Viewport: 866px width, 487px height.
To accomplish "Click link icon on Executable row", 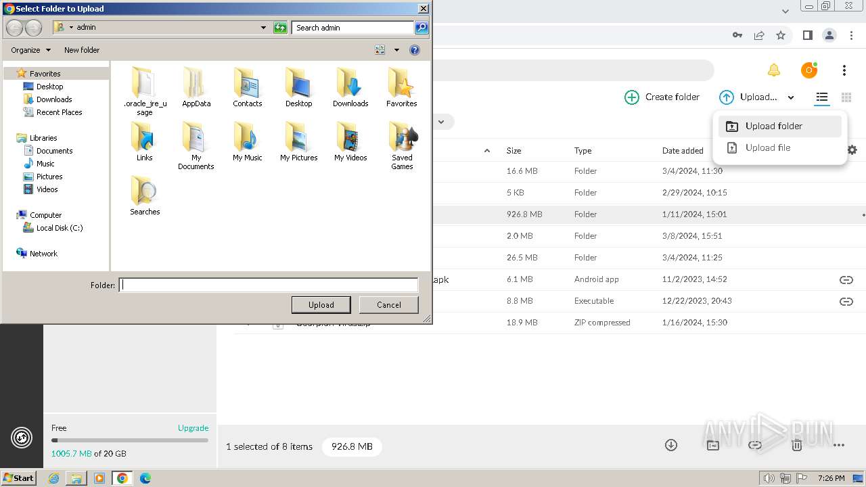I will coord(846,301).
